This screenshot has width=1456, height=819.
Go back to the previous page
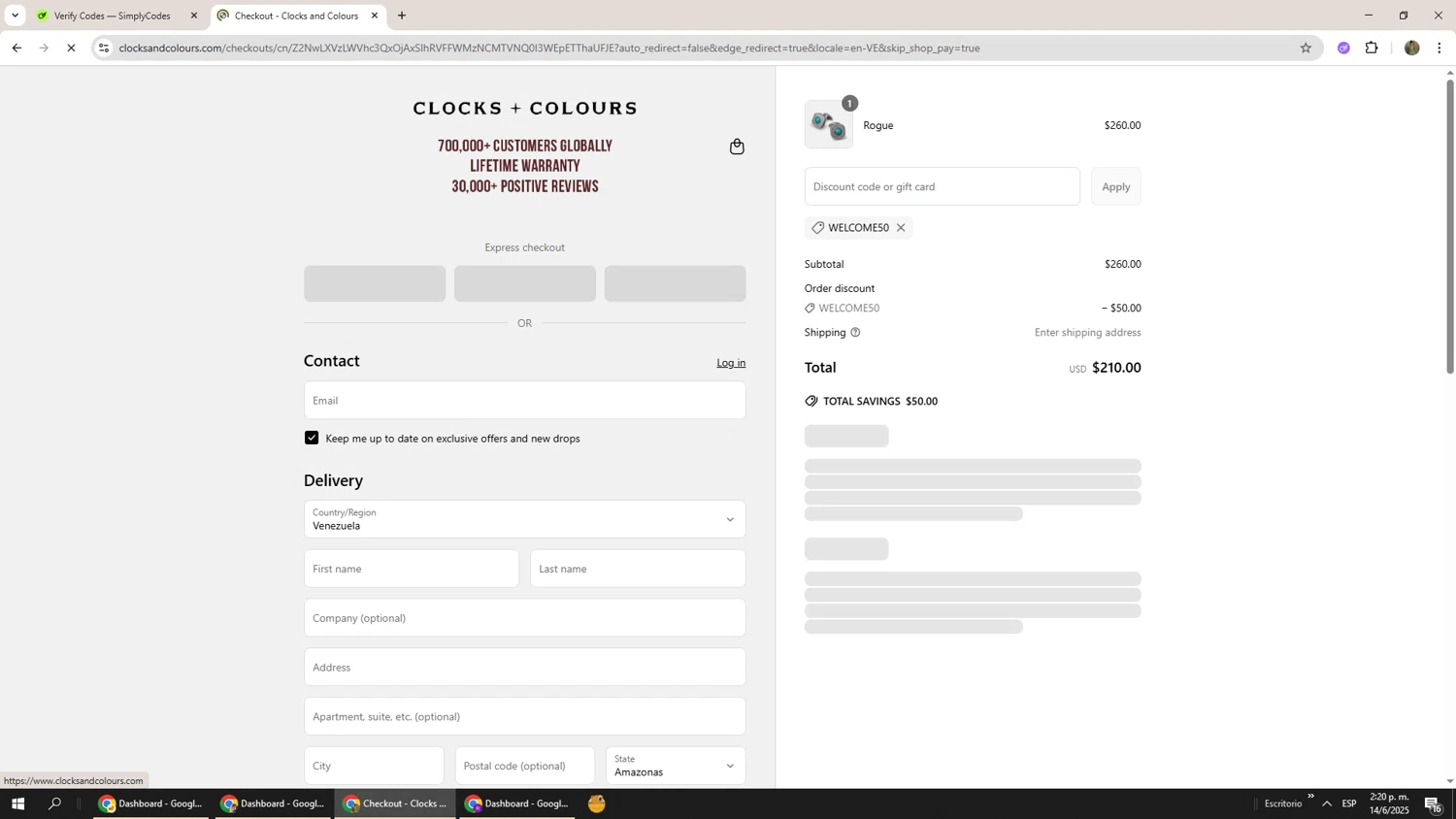tap(17, 48)
